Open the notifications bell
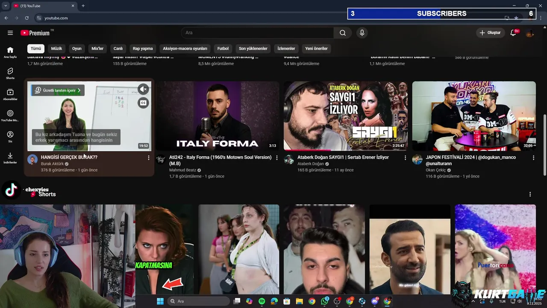The width and height of the screenshot is (547, 308). pos(514,33)
